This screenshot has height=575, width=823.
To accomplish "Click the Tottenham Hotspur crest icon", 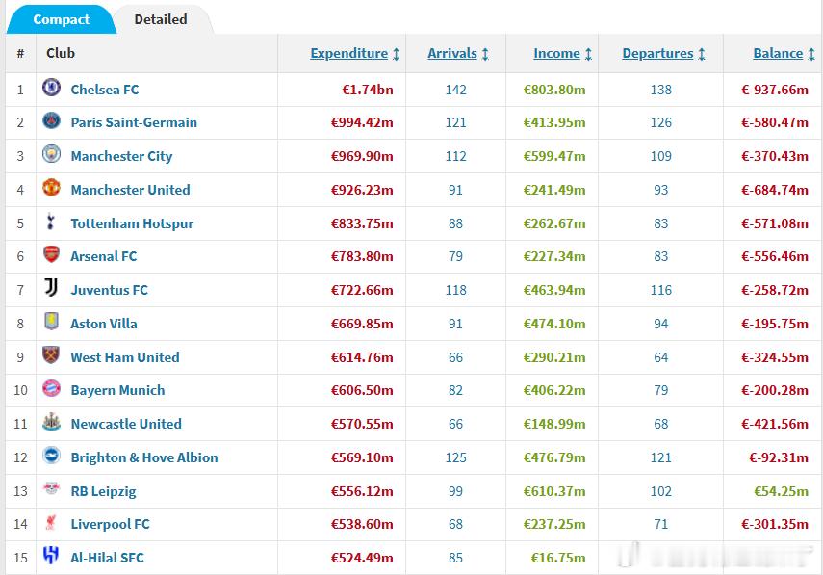I will pyautogui.click(x=52, y=222).
